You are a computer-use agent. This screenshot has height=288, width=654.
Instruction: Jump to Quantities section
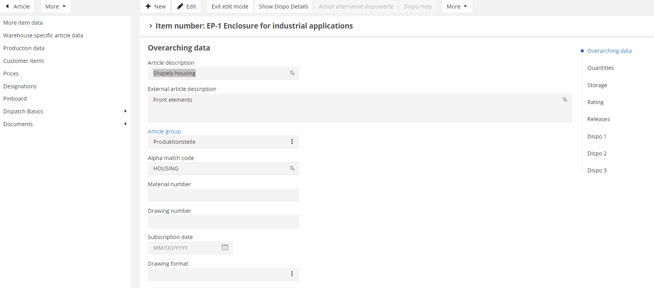[x=600, y=68]
